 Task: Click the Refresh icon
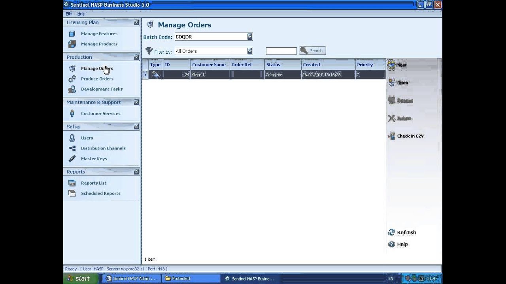tap(392, 232)
